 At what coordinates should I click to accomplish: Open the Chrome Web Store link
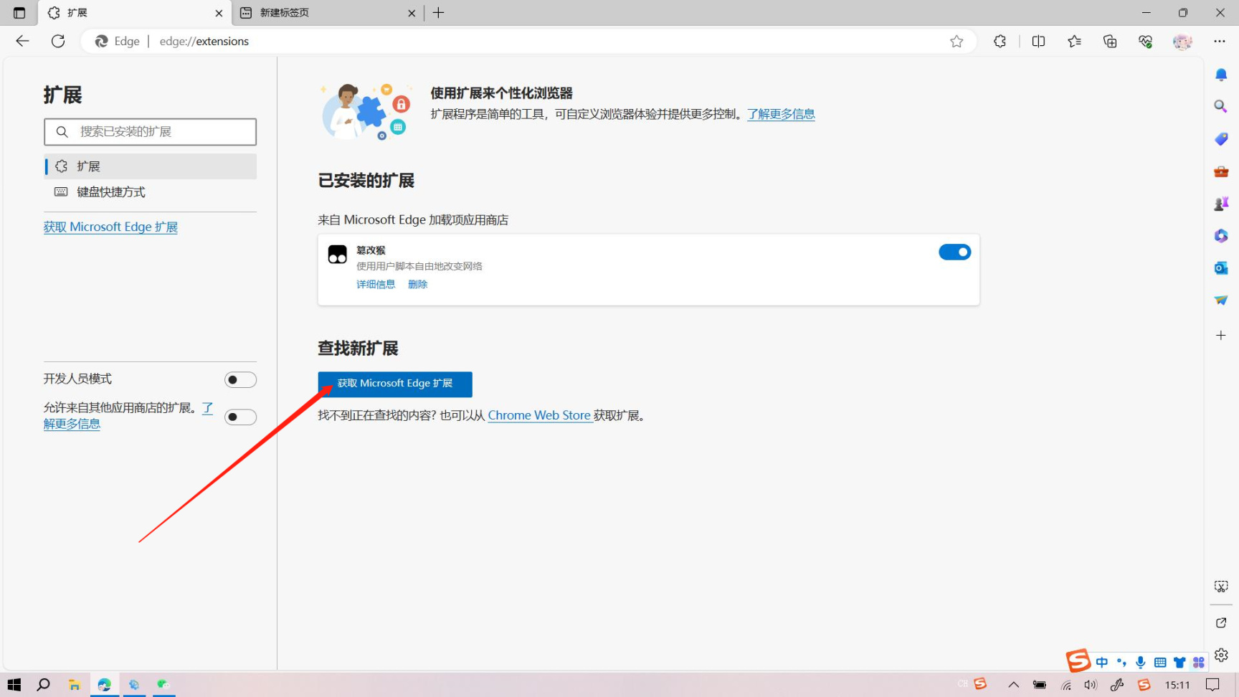(539, 416)
